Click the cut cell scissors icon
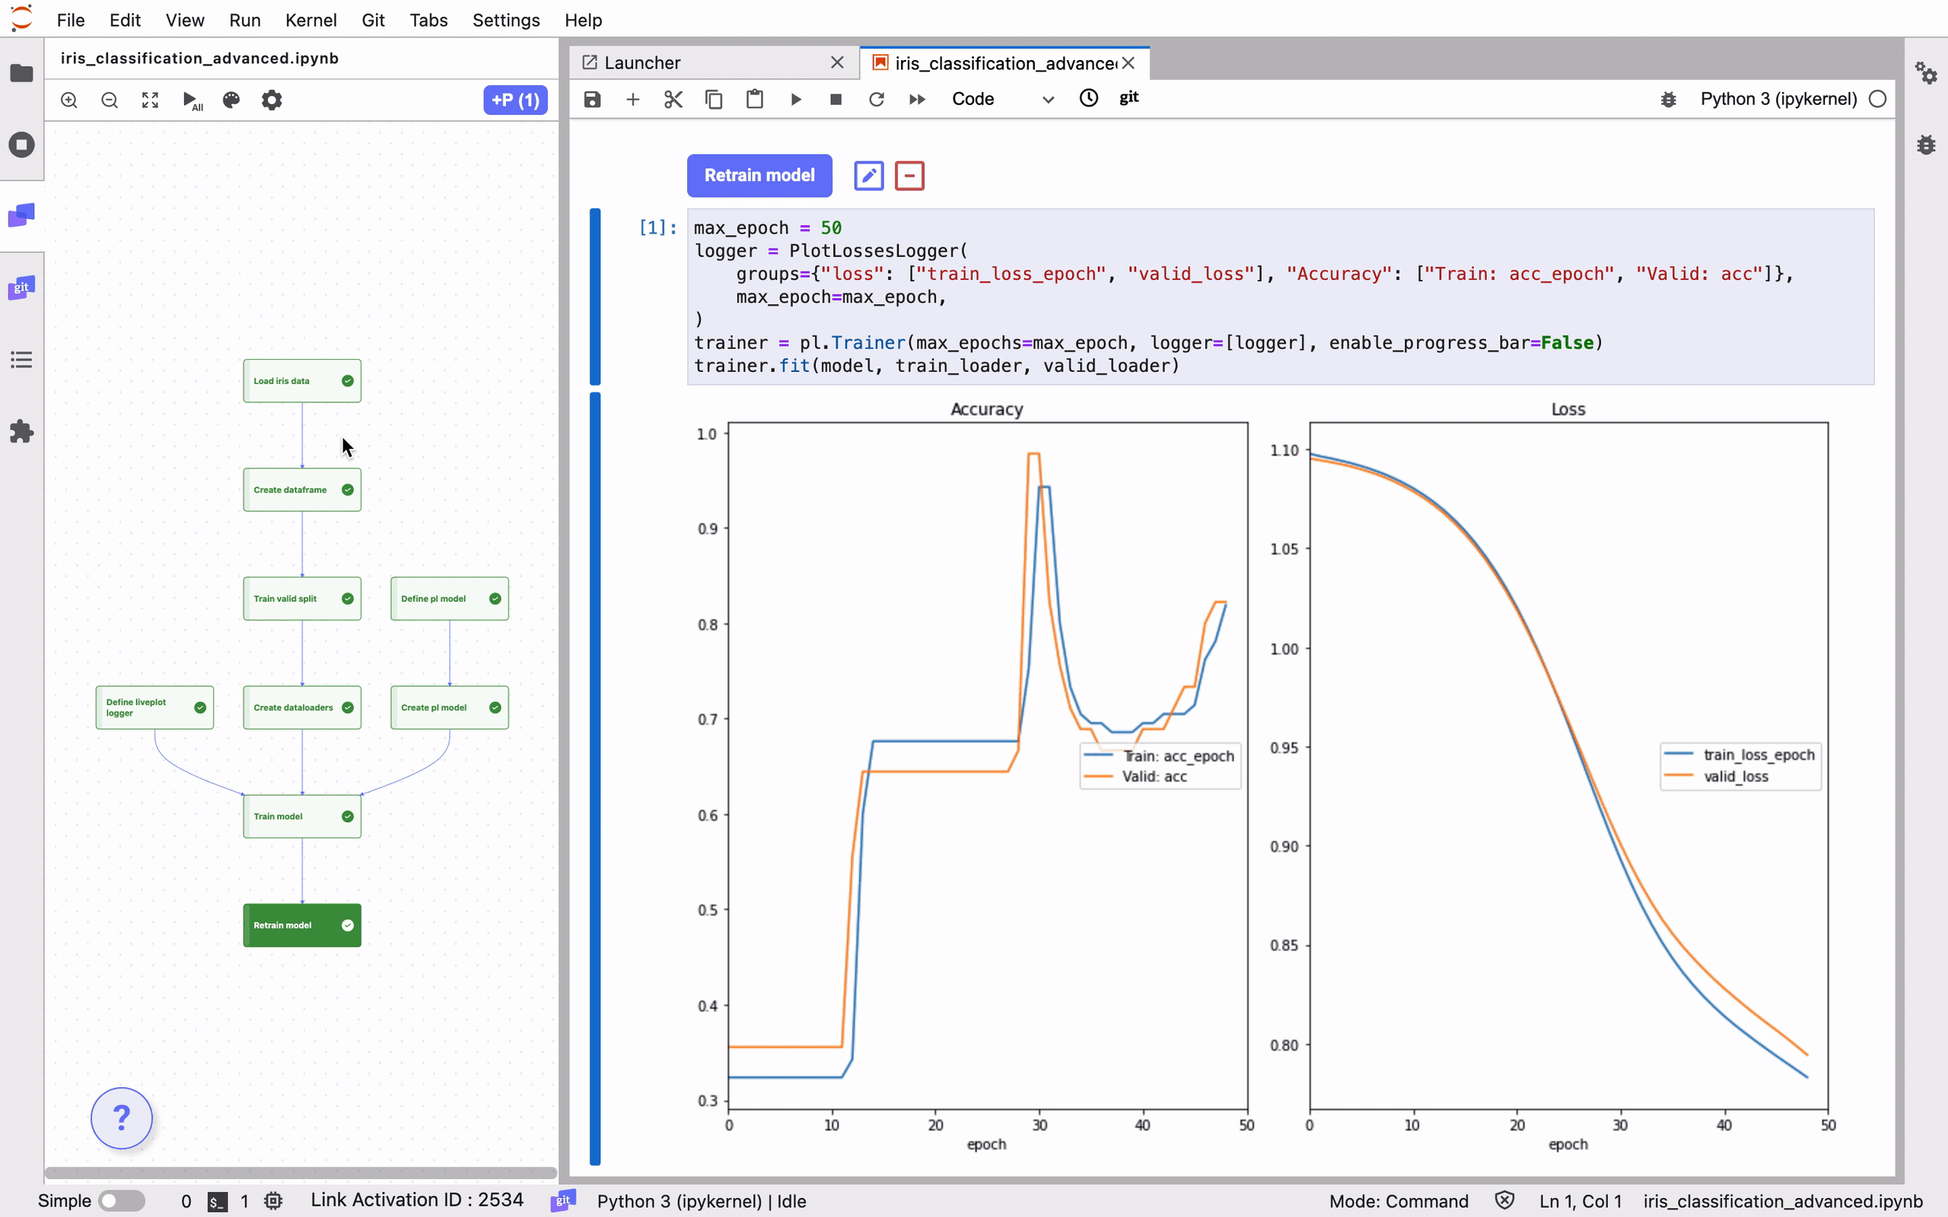This screenshot has width=1948, height=1217. (x=673, y=99)
